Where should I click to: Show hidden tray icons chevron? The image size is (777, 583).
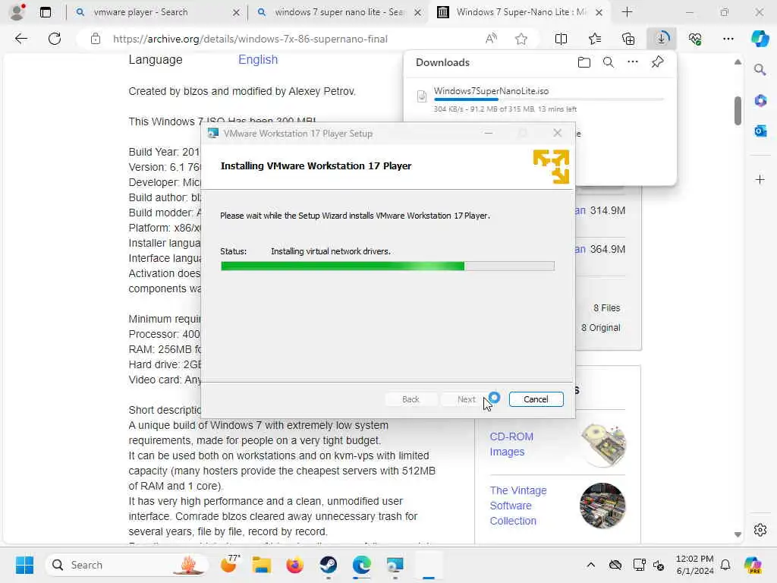tap(590, 565)
